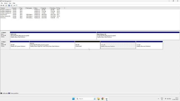
Task: Select the 200 MB EFI System Partition block
Action: pos(20,45)
